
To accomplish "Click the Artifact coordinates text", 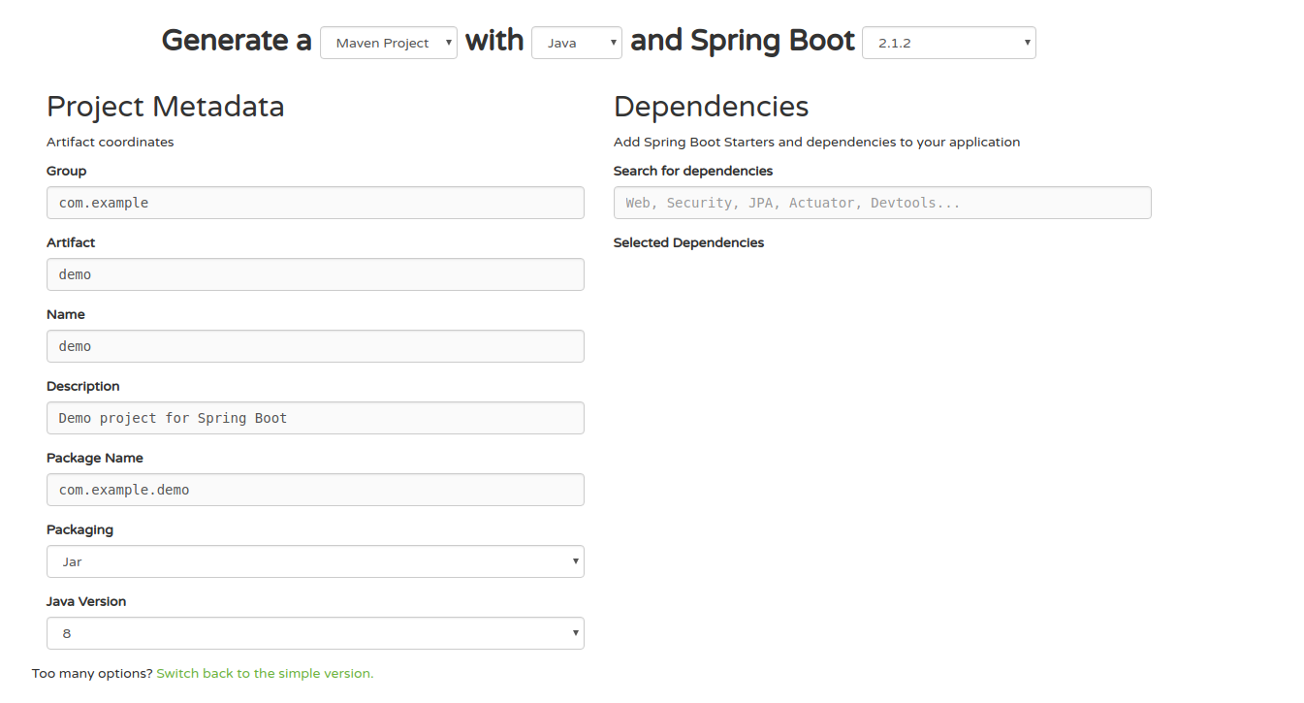I will (111, 142).
